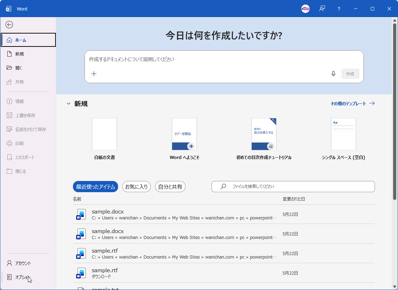Activate the microphone dictation icon

pyautogui.click(x=333, y=74)
